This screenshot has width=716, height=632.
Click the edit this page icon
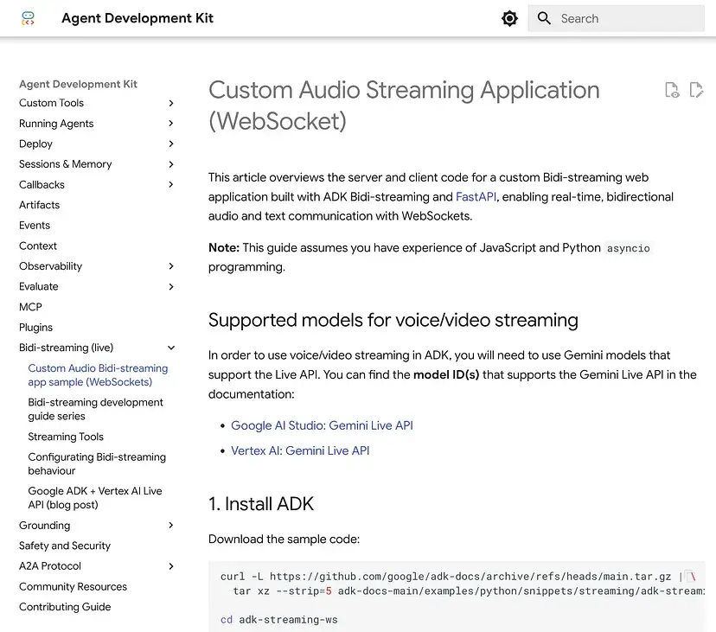pos(696,90)
